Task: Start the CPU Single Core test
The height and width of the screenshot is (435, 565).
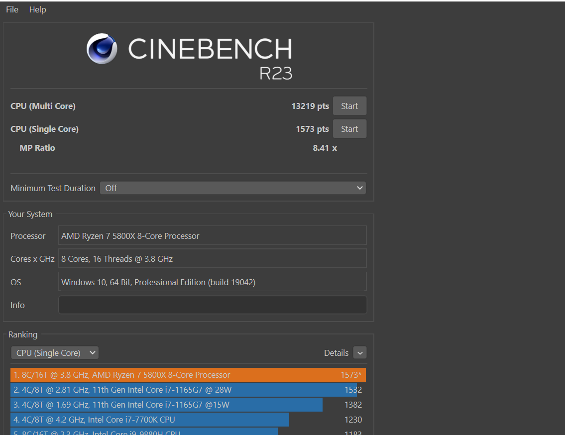Action: (349, 129)
